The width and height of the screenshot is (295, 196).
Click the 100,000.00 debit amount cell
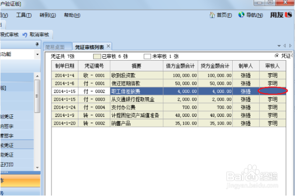click(x=180, y=75)
